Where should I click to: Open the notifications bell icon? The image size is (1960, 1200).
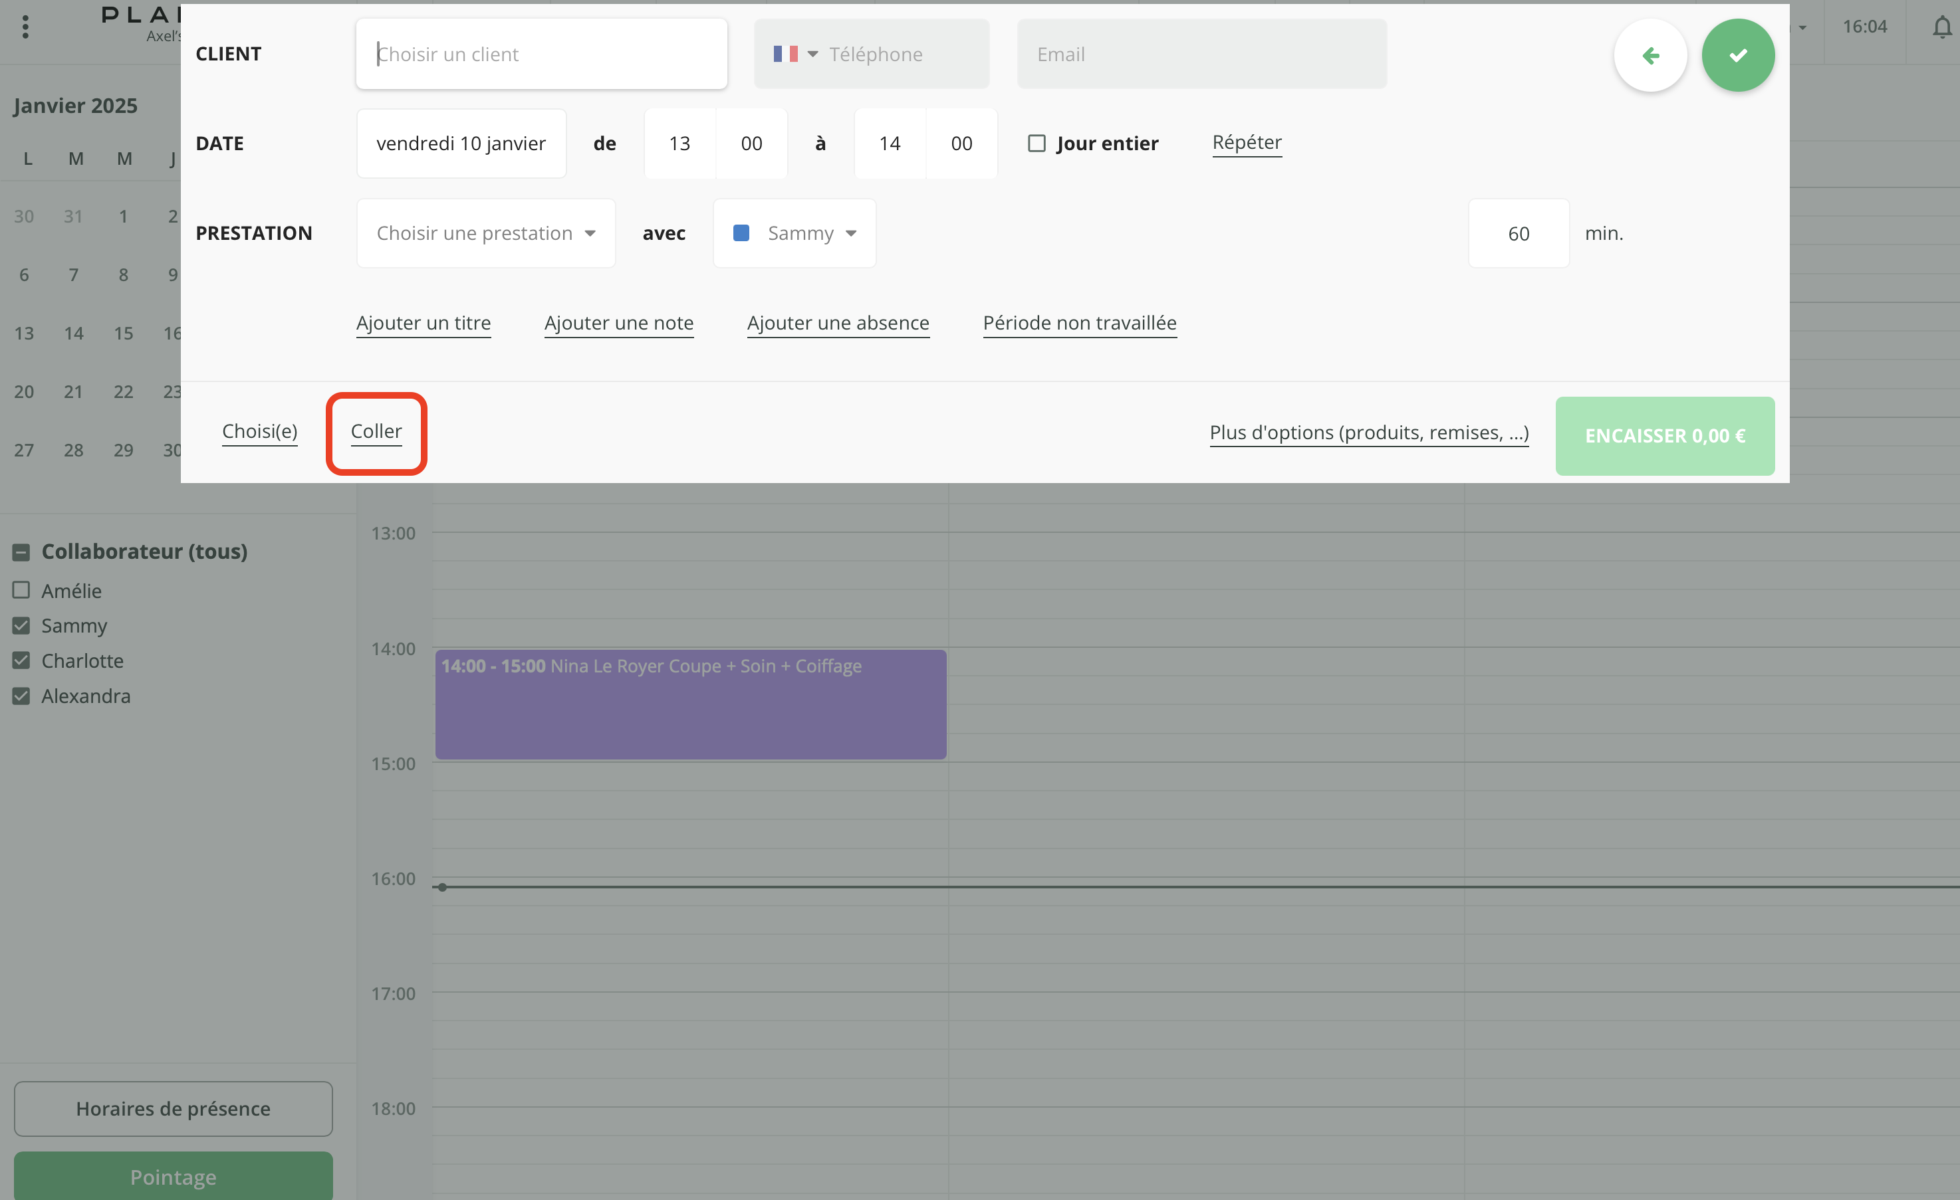tap(1941, 28)
